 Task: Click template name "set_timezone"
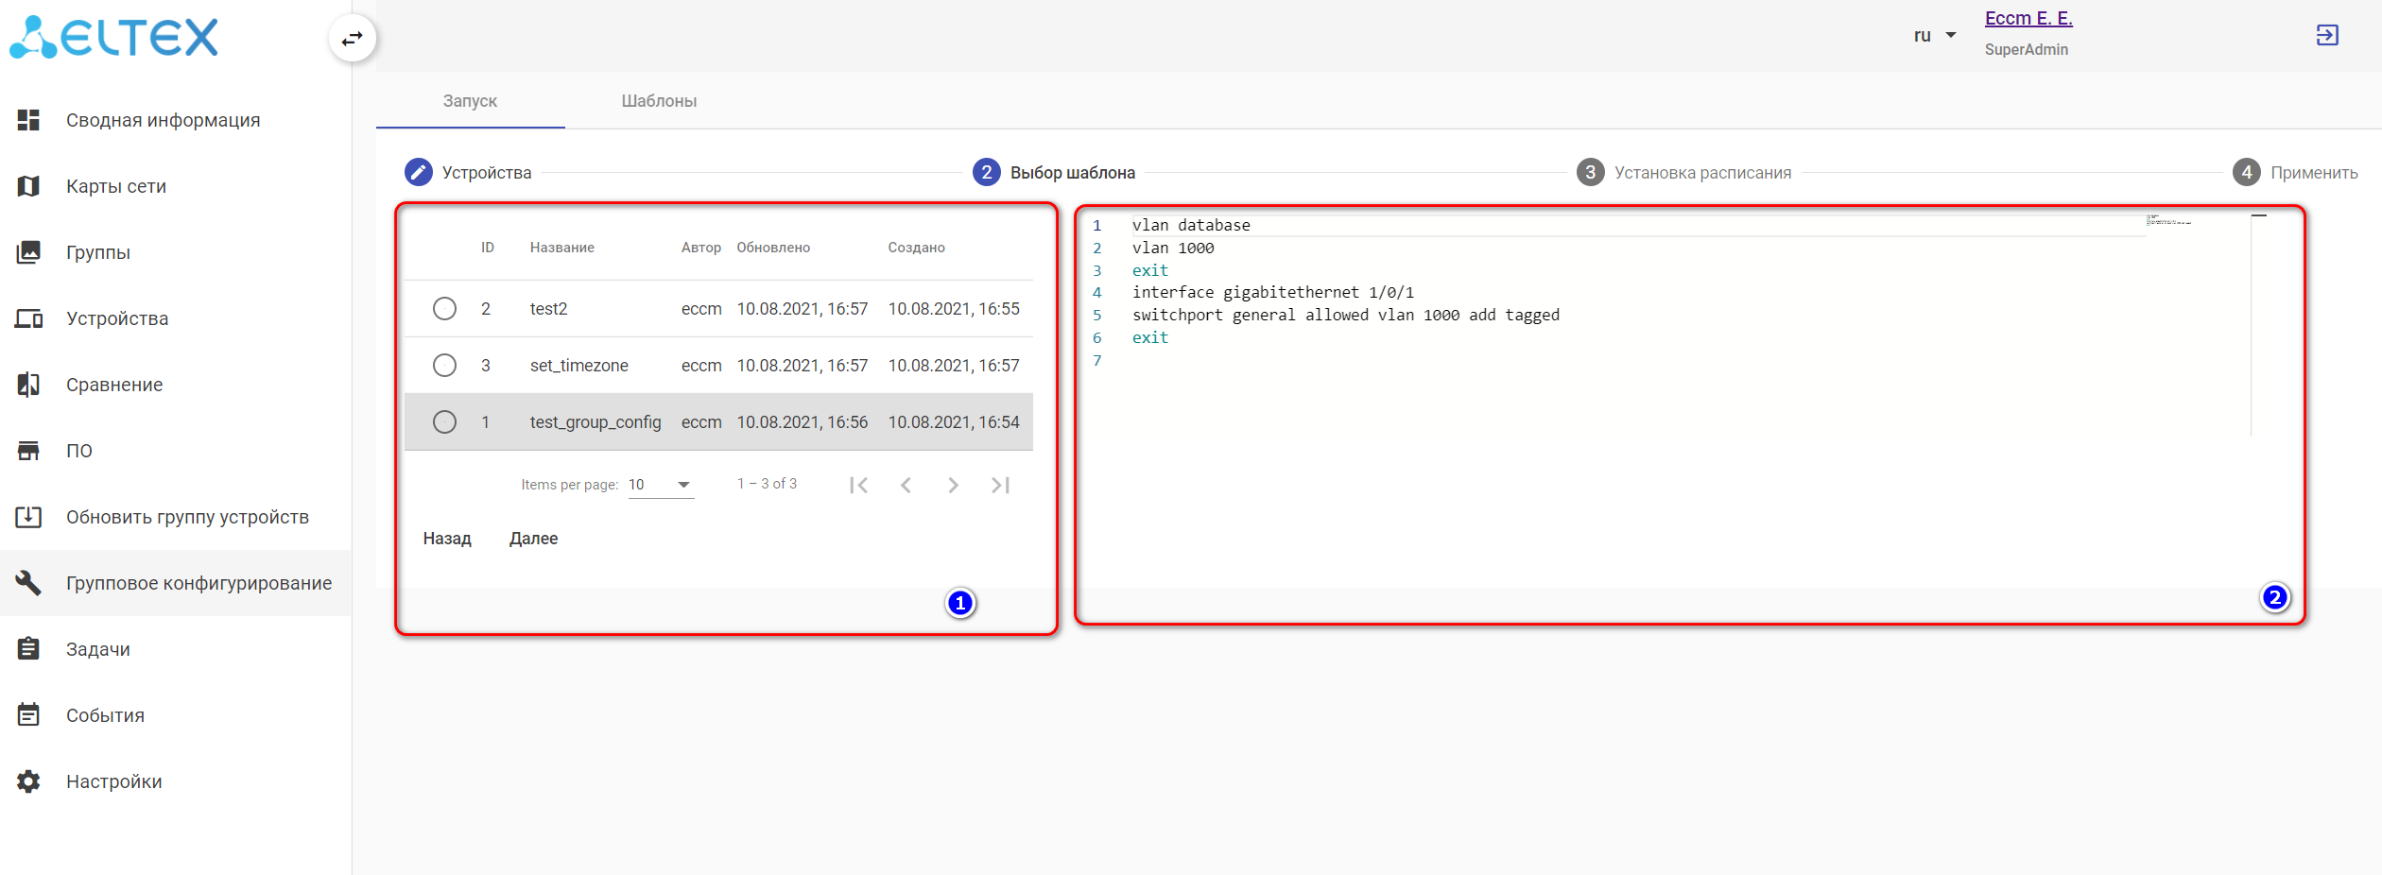pyautogui.click(x=579, y=366)
